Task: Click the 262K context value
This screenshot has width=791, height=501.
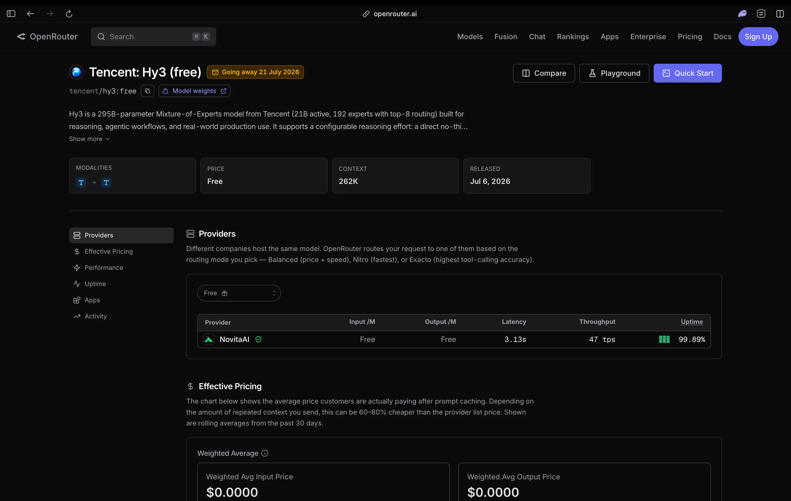Action: pyautogui.click(x=348, y=181)
